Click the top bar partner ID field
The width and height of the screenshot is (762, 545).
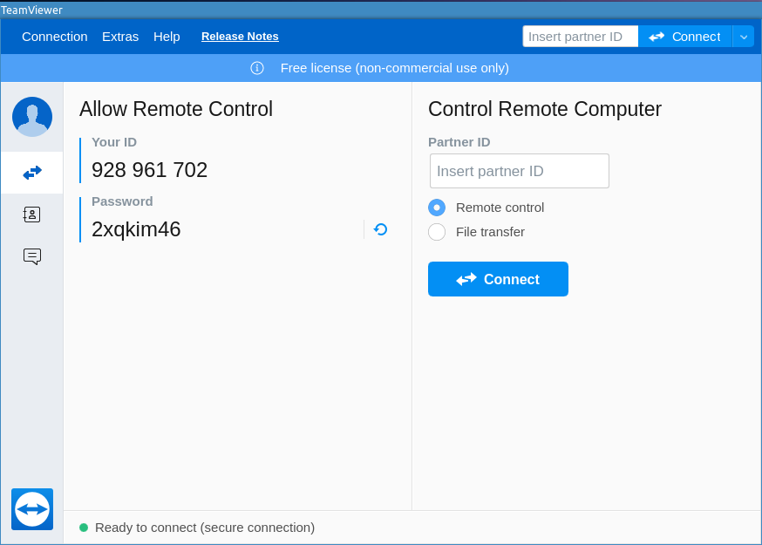click(x=580, y=37)
